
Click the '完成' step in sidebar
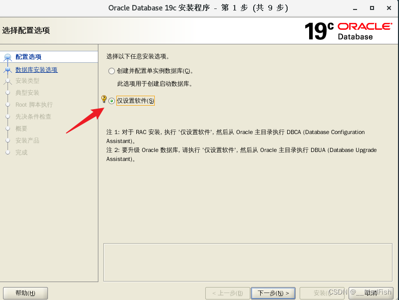tap(21, 152)
